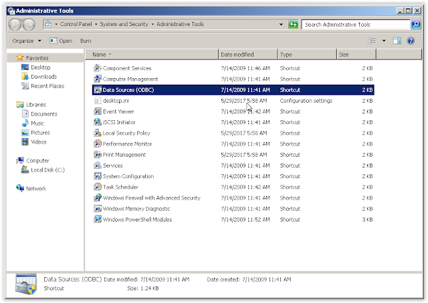
Task: Expand the arrow before Control Panel
Action: coord(56,24)
